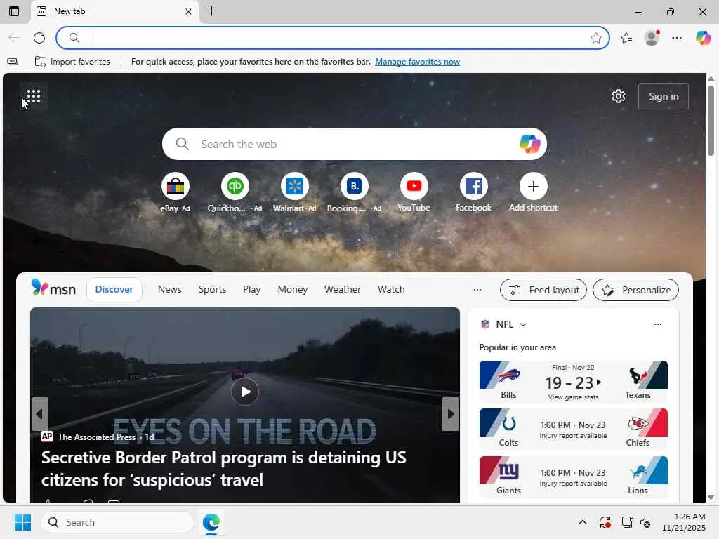
Task: Open the apps grid launcher
Action: [x=34, y=96]
